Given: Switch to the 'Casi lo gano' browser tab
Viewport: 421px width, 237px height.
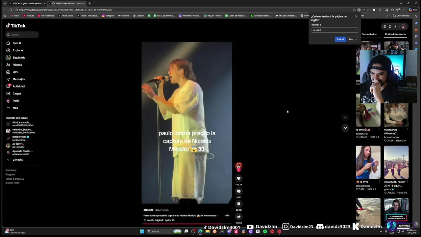Looking at the screenshot, I should point(28,3).
